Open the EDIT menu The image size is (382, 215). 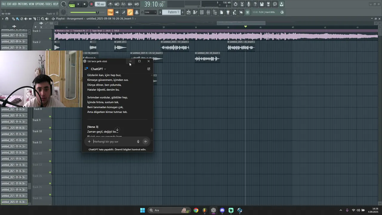point(9,4)
